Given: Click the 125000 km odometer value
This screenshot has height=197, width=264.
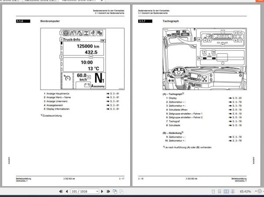Looking at the screenshot, I should [88, 46].
